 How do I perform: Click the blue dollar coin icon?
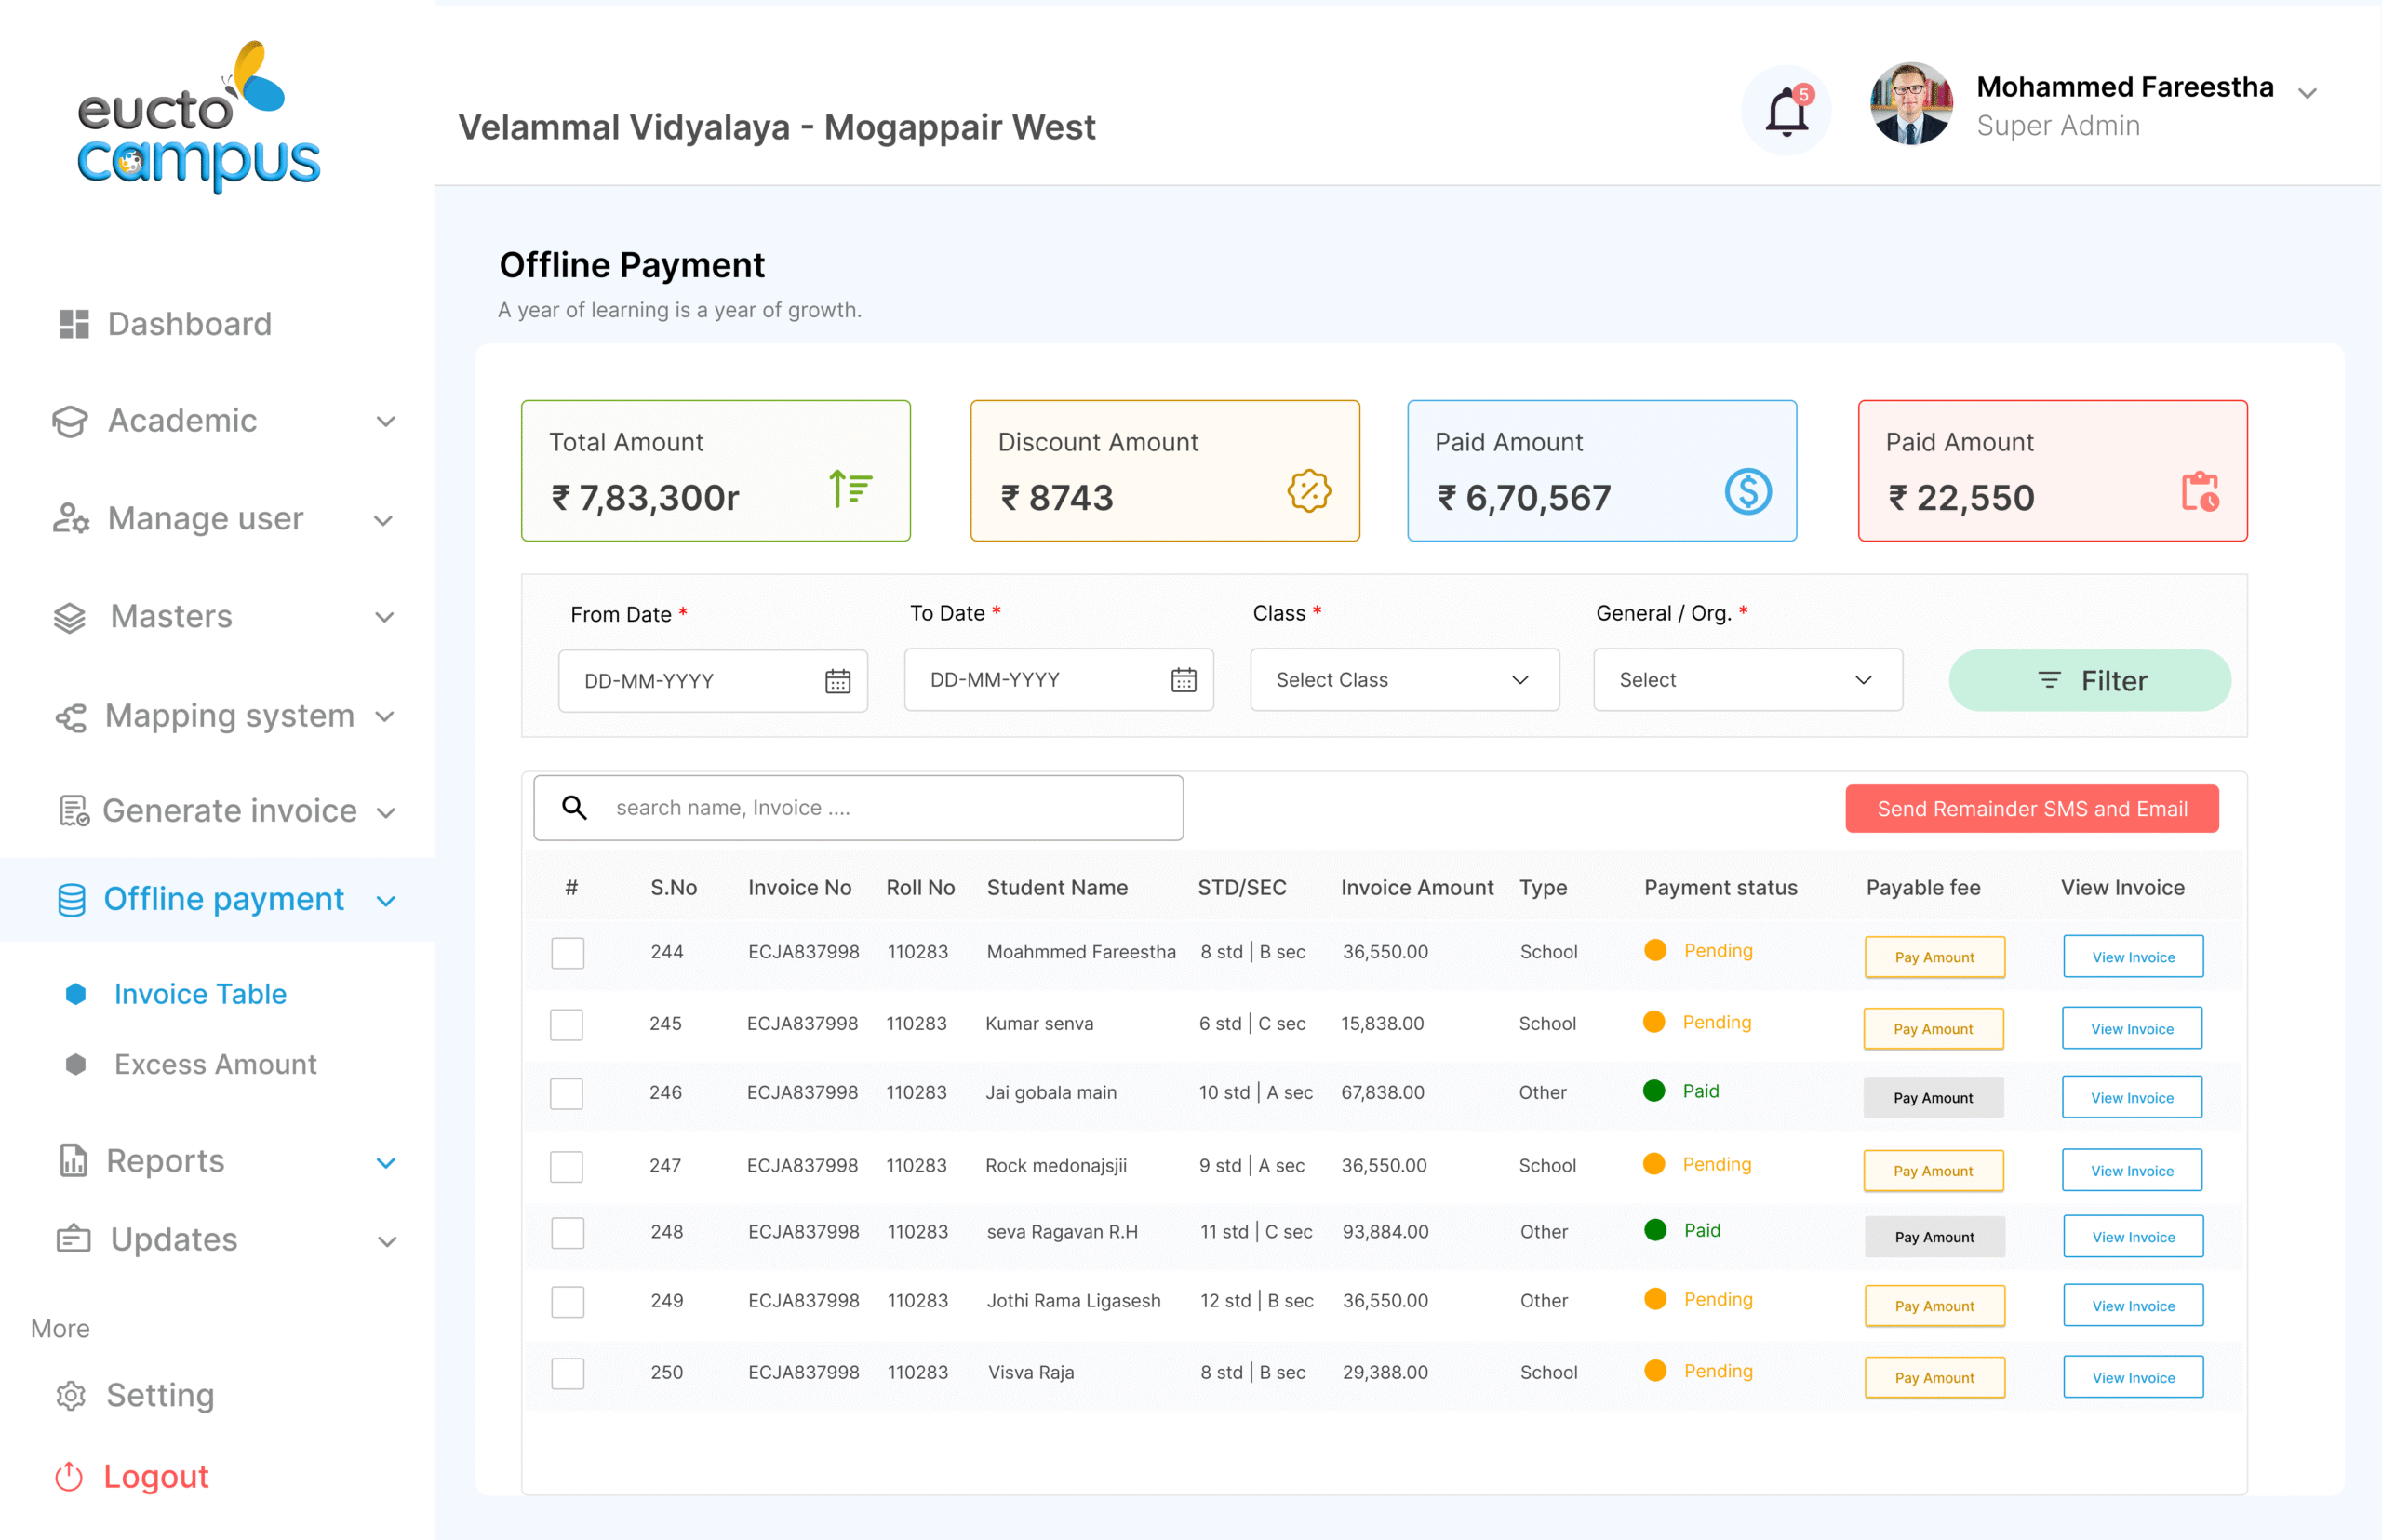click(x=1747, y=491)
